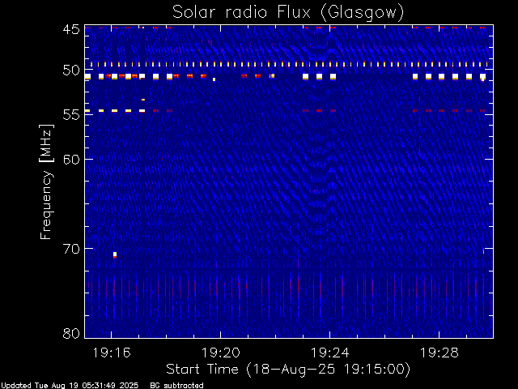518x389 pixels.
Task: Click the bright burst near 70 MHz at 19:16
Action: [115, 254]
